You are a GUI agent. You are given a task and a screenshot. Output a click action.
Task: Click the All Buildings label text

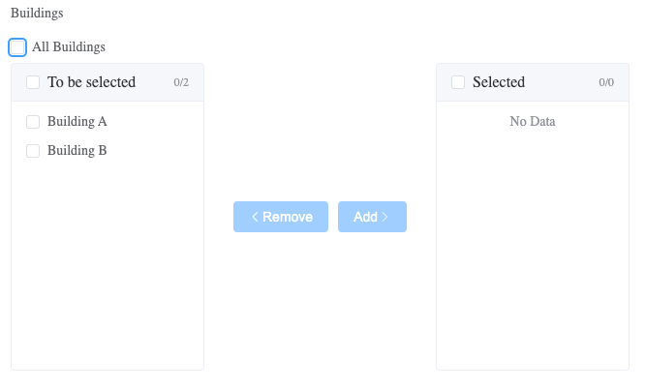point(69,46)
